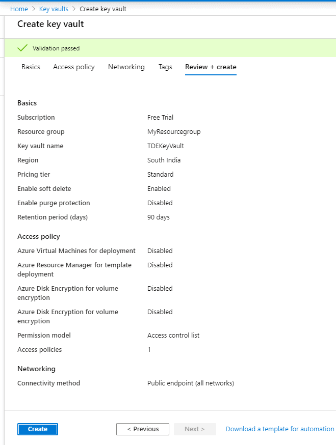Click the Validation passed banner text

tap(56, 48)
